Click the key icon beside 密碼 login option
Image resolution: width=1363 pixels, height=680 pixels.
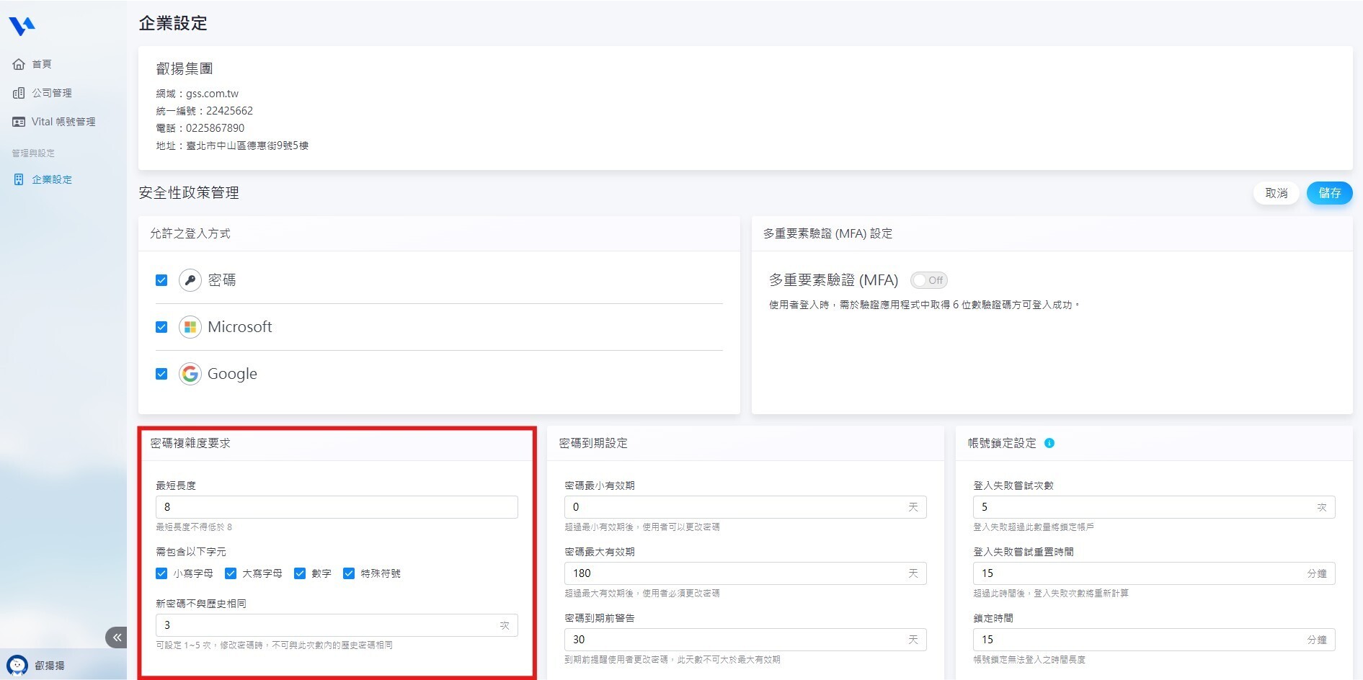click(x=189, y=280)
